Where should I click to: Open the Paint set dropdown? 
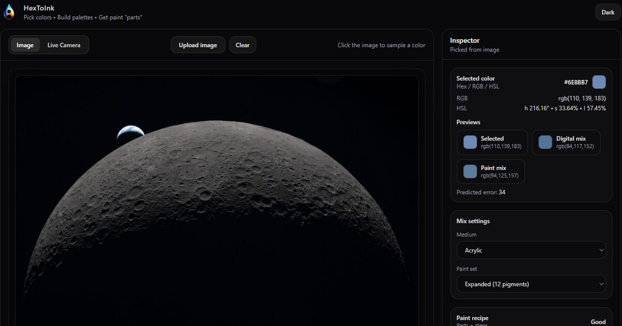point(531,284)
